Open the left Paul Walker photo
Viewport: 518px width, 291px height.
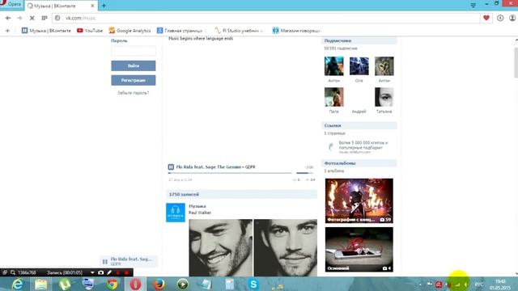(220, 248)
